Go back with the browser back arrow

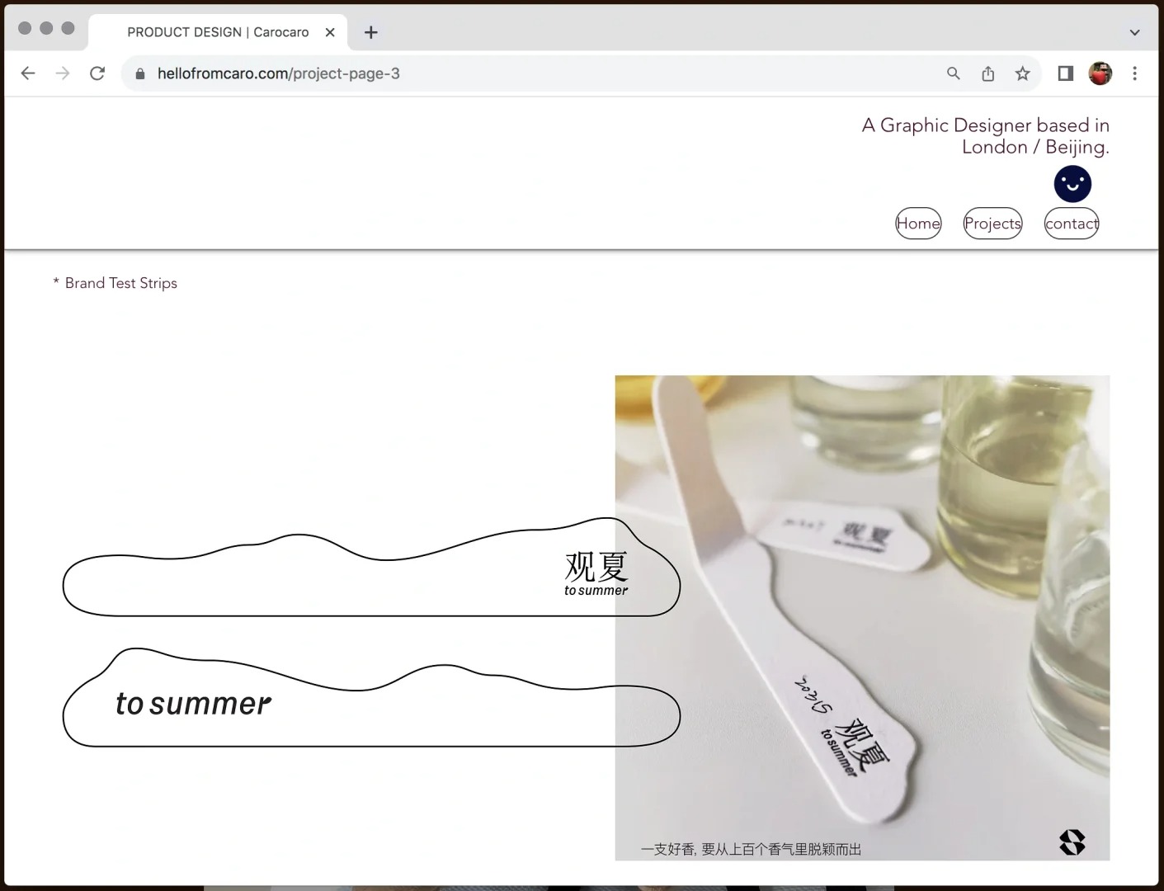(28, 73)
